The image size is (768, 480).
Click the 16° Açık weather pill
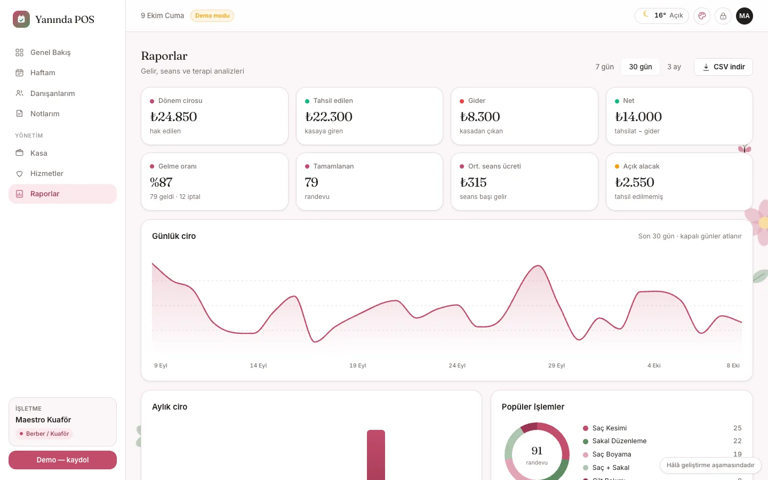click(662, 15)
